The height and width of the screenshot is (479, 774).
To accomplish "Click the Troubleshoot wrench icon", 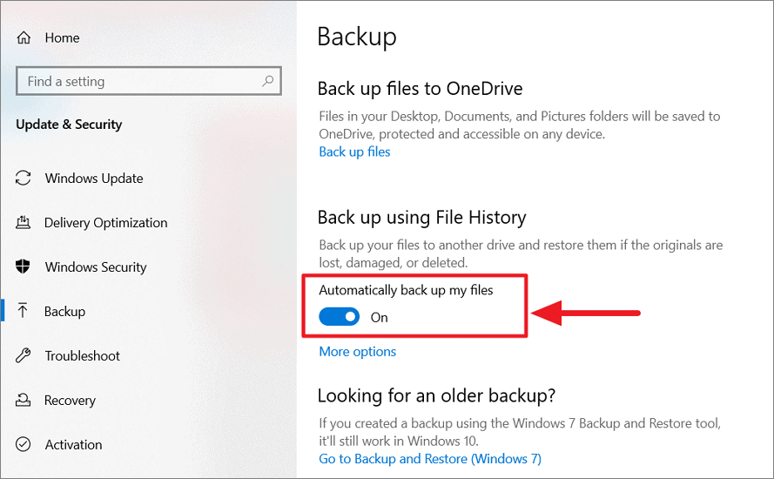I will tap(24, 355).
